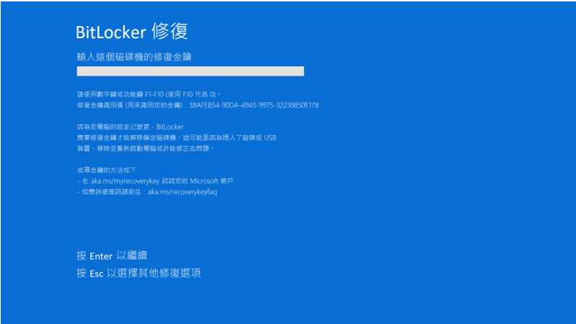Open the aka.ms/myrecoverykey link
This screenshot has height=324, width=576.
pos(118,180)
